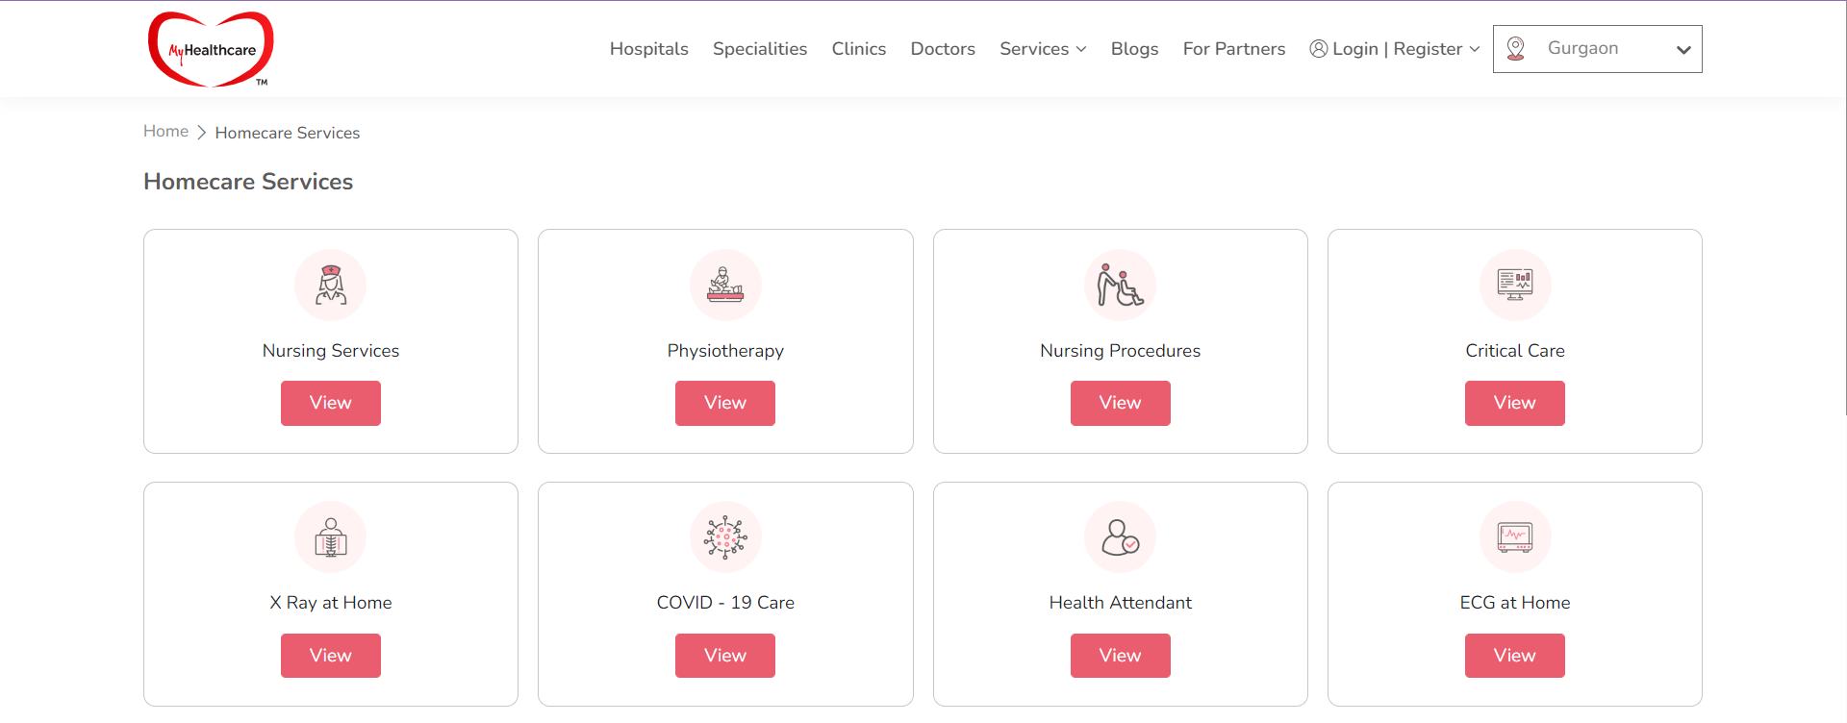Open the Blogs link
Image resolution: width=1847 pixels, height=723 pixels.
[x=1134, y=49]
